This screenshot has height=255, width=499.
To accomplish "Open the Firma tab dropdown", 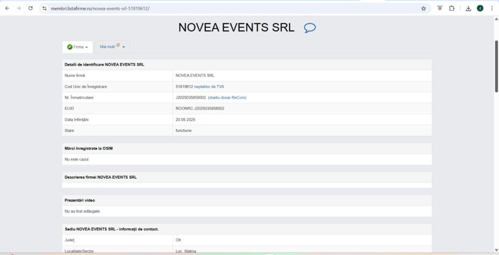I will pos(77,47).
